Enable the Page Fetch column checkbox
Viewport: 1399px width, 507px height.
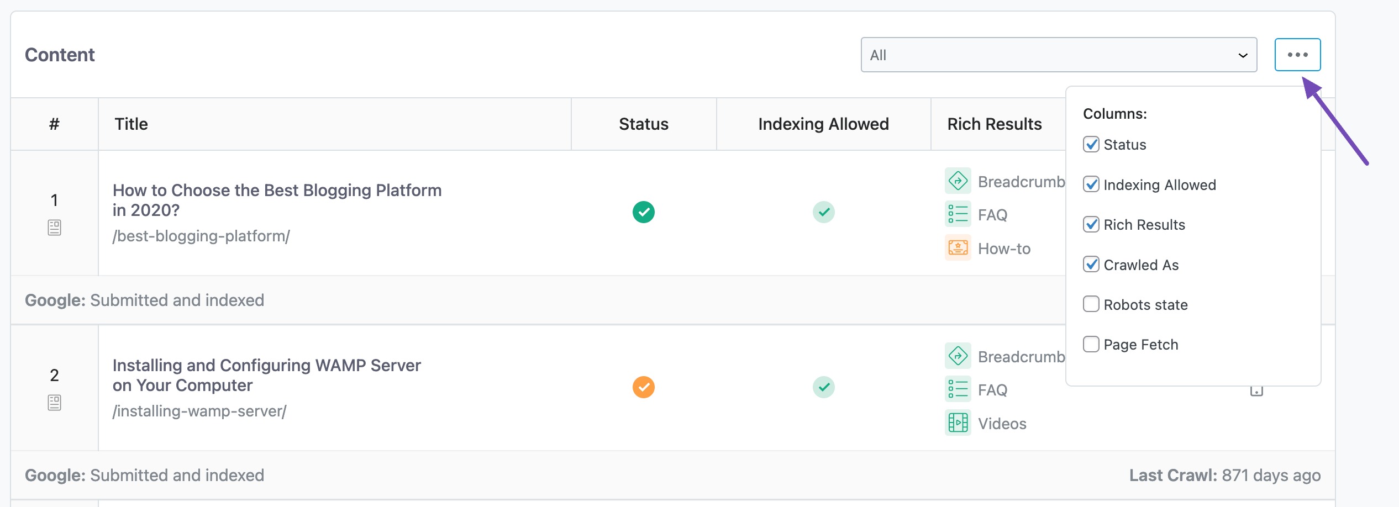click(1091, 345)
